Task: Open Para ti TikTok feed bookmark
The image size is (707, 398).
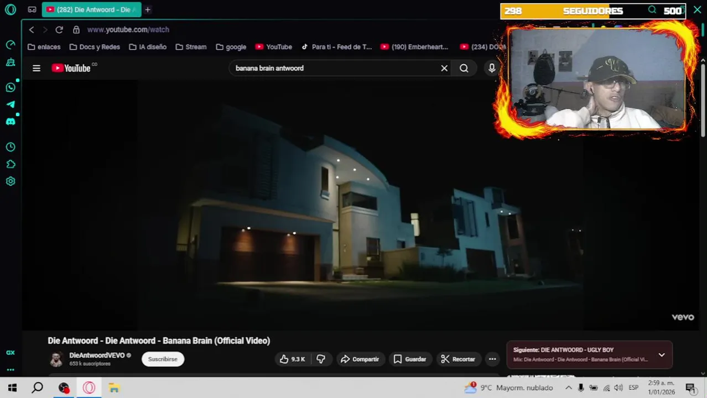Action: pos(336,47)
